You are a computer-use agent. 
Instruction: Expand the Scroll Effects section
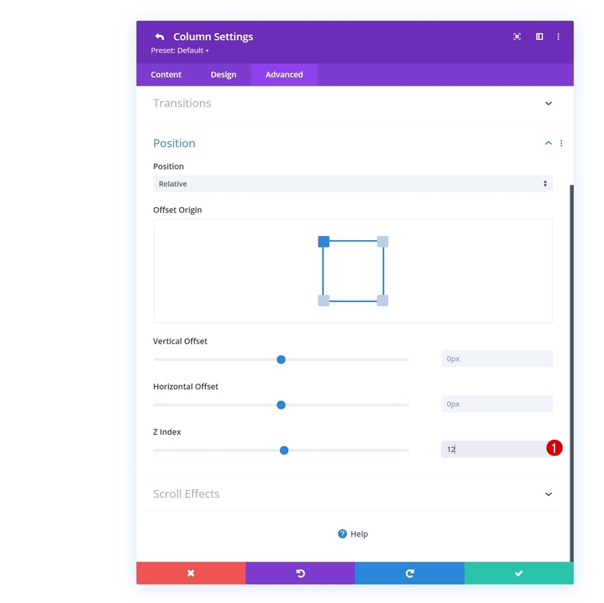pos(548,494)
